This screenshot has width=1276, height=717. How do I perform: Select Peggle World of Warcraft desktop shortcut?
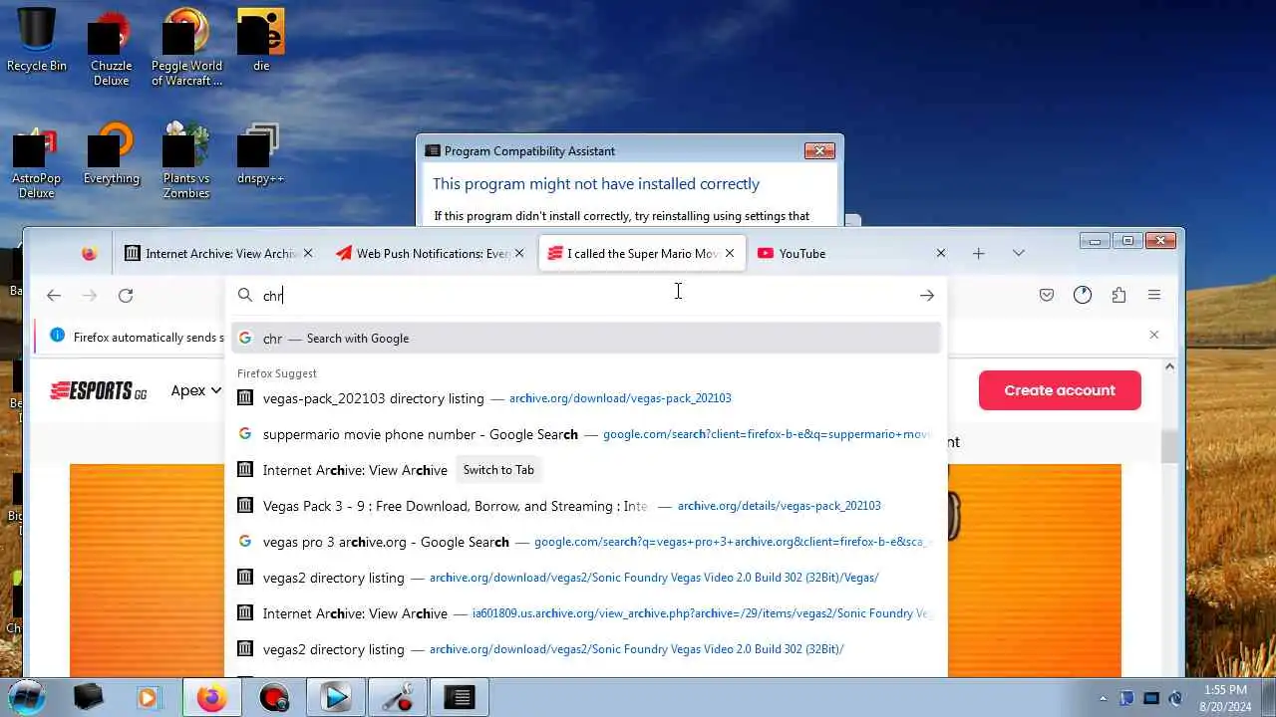tap(186, 48)
